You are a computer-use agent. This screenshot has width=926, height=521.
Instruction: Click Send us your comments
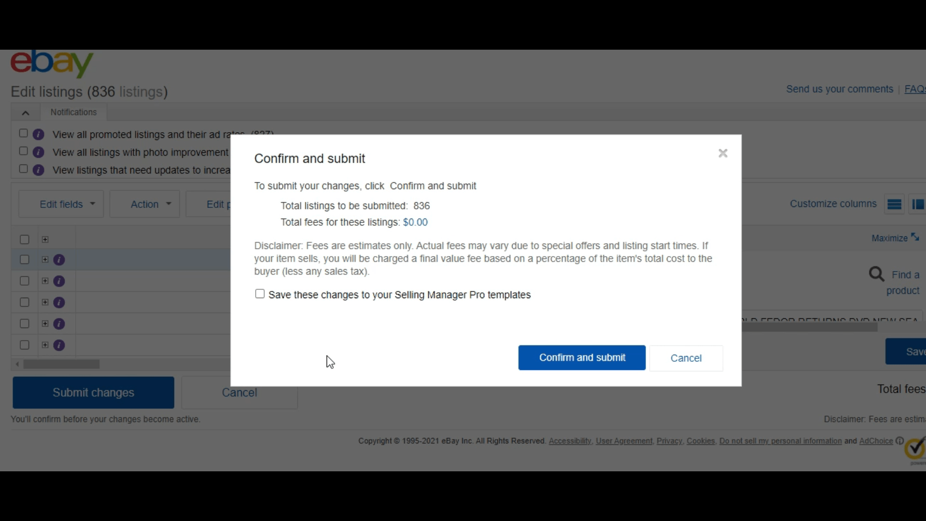(x=839, y=89)
